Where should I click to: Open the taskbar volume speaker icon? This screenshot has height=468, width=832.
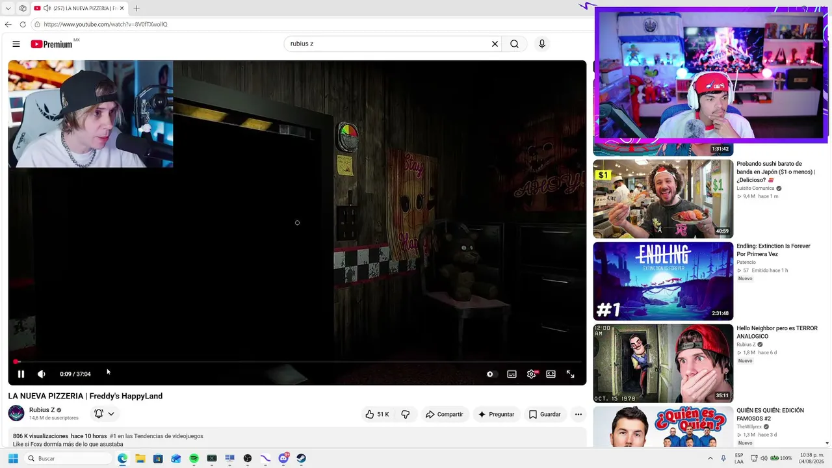(x=764, y=458)
